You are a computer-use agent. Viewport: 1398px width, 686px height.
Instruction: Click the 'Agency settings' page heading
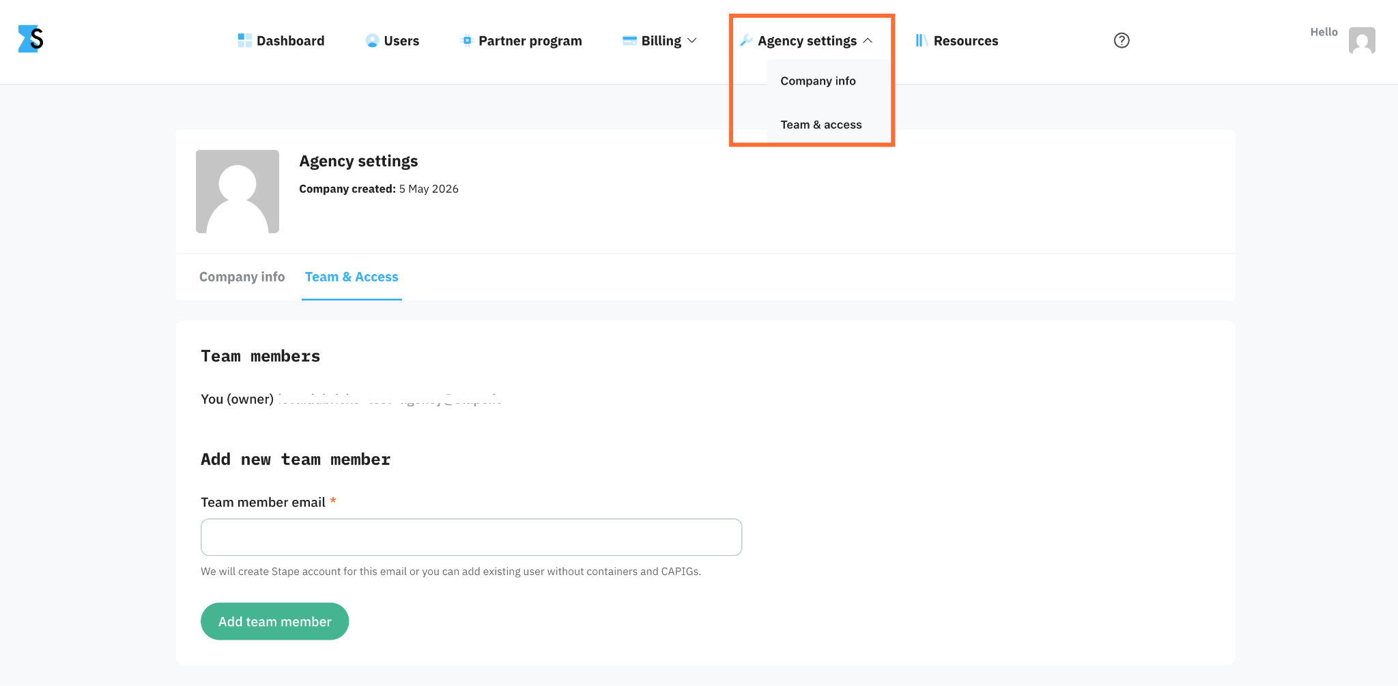(x=358, y=161)
